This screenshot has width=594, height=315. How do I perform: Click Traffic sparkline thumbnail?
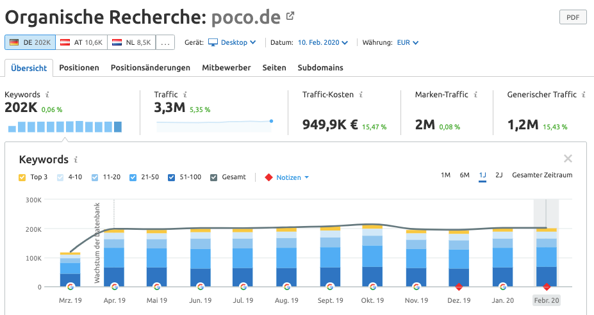tap(215, 127)
